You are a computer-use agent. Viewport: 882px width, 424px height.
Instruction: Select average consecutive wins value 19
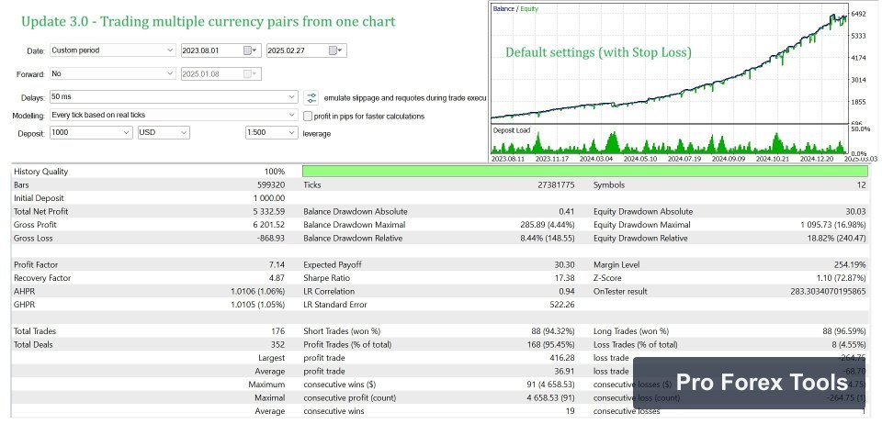point(570,411)
